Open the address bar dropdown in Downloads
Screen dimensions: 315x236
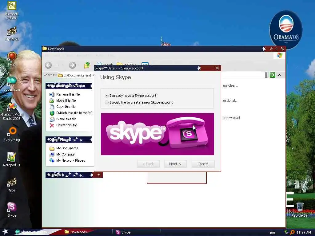point(266,75)
